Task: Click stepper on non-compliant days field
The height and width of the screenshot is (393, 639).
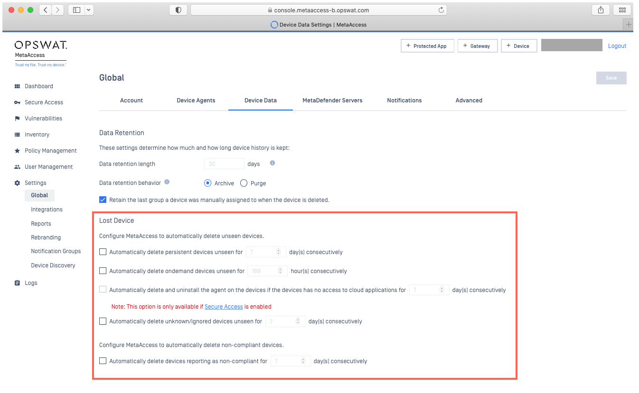Action: (303, 361)
